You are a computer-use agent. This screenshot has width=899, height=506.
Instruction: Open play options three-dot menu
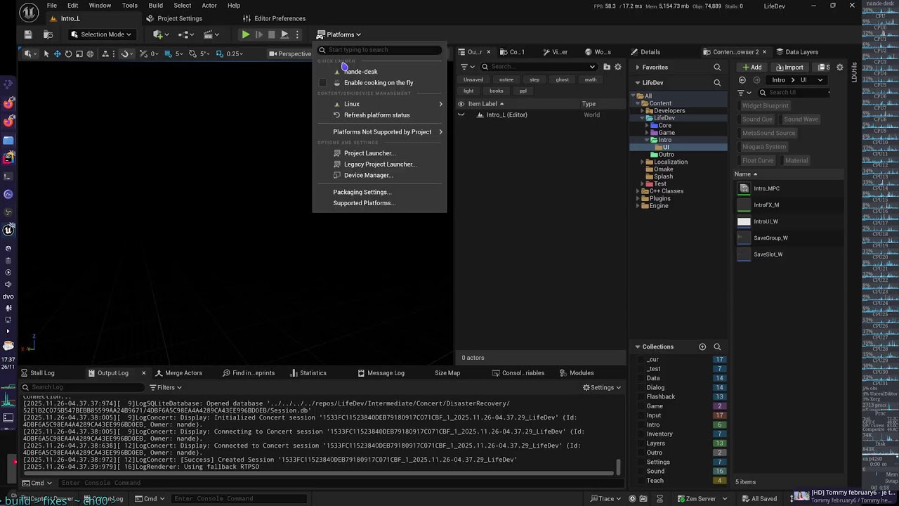click(297, 34)
